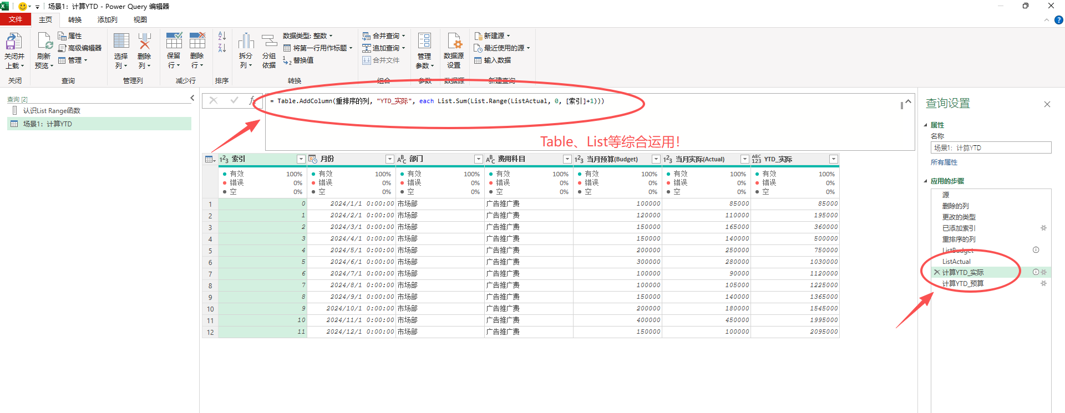Open Advanced Editor (高级编辑器)
The height and width of the screenshot is (413, 1065).
click(80, 48)
